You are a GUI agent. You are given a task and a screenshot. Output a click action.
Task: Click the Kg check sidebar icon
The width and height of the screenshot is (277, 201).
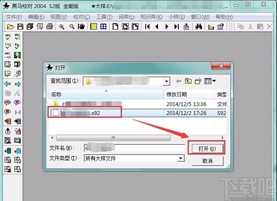tap(17, 46)
